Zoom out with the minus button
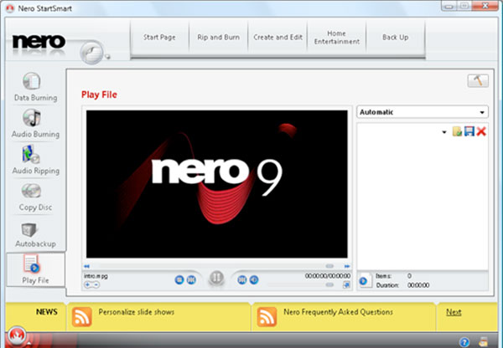The height and width of the screenshot is (348, 503). (96, 284)
